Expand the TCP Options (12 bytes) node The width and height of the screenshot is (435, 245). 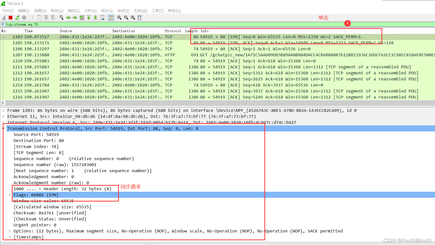10,231
